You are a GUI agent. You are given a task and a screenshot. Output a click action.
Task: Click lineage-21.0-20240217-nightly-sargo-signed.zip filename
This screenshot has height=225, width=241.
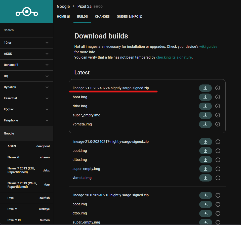click(110, 142)
